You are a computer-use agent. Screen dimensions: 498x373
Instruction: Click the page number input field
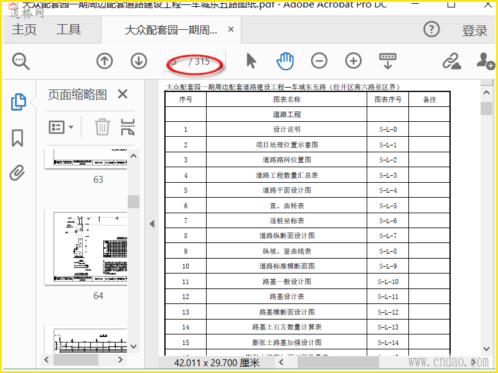[176, 62]
